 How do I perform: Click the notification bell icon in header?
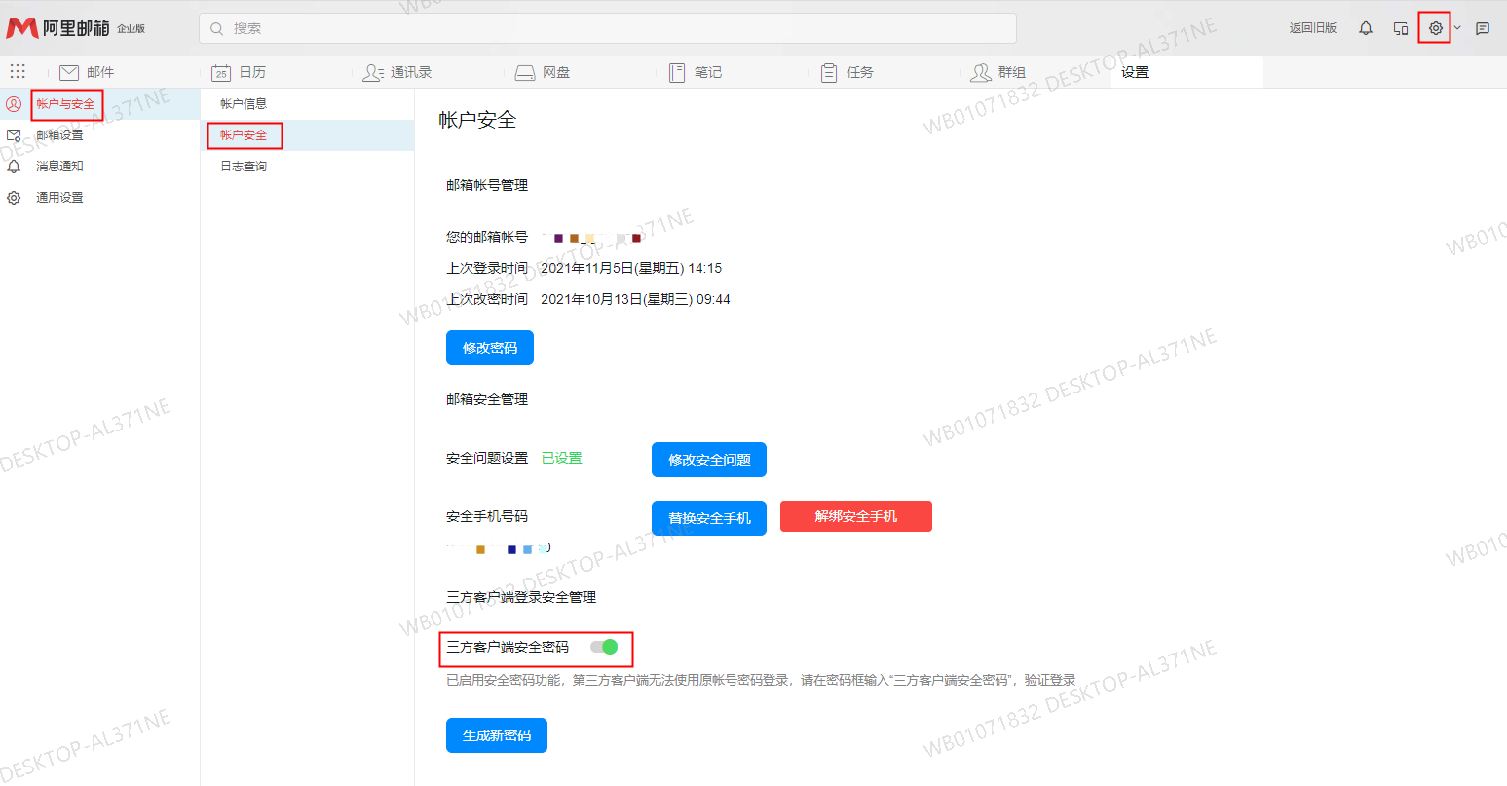1366,28
